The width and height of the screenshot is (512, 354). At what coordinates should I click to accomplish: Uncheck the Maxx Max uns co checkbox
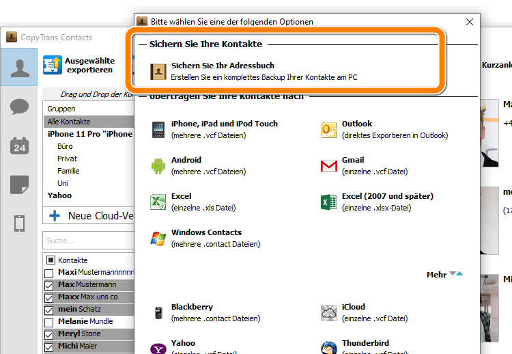click(x=49, y=298)
